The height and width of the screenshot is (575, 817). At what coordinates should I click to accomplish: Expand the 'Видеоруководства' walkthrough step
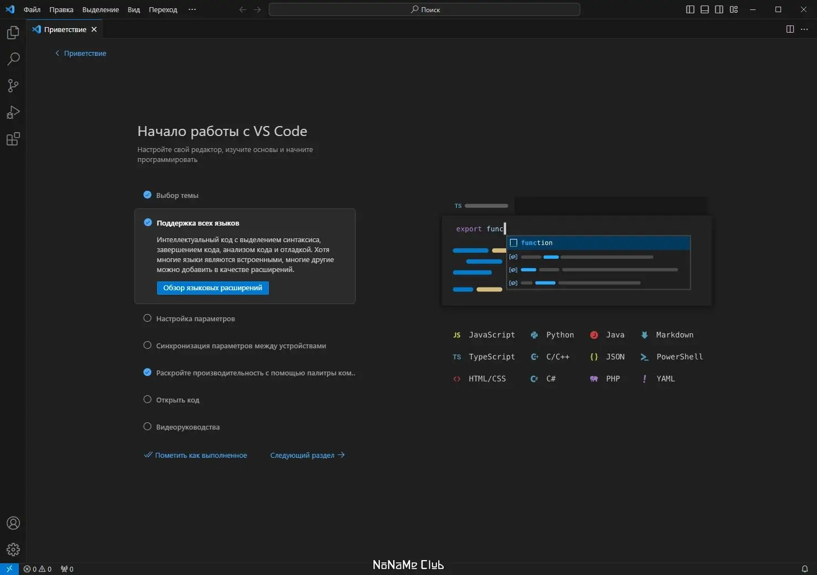tap(188, 427)
